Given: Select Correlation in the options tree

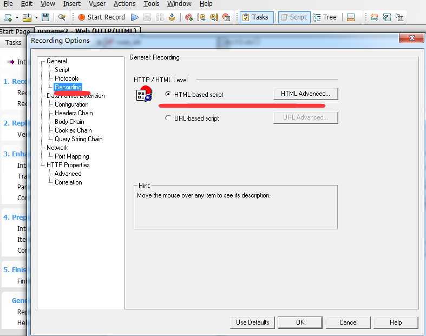Looking at the screenshot, I should (68, 182).
